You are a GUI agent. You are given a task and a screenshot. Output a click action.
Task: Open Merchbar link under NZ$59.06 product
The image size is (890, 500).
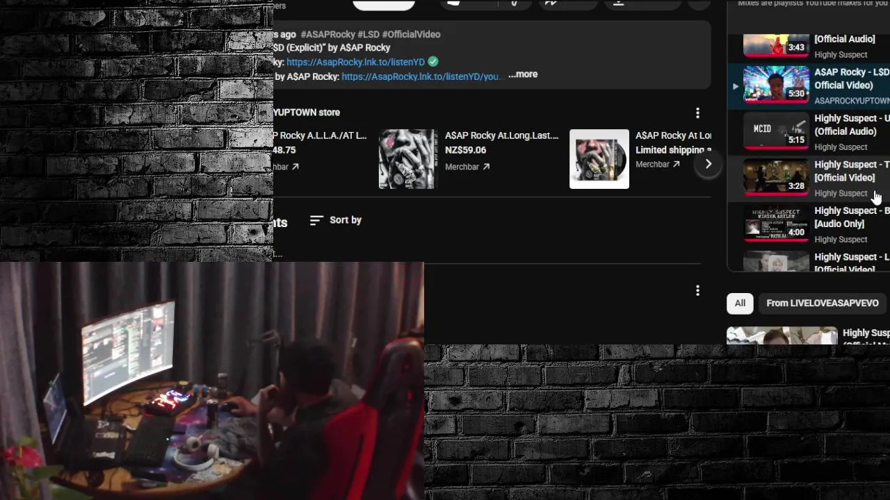pyautogui.click(x=467, y=167)
